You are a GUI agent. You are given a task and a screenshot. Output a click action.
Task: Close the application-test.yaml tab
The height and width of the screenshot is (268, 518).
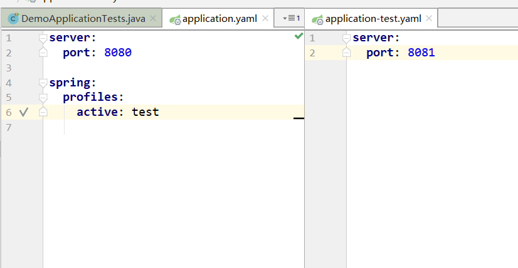429,19
